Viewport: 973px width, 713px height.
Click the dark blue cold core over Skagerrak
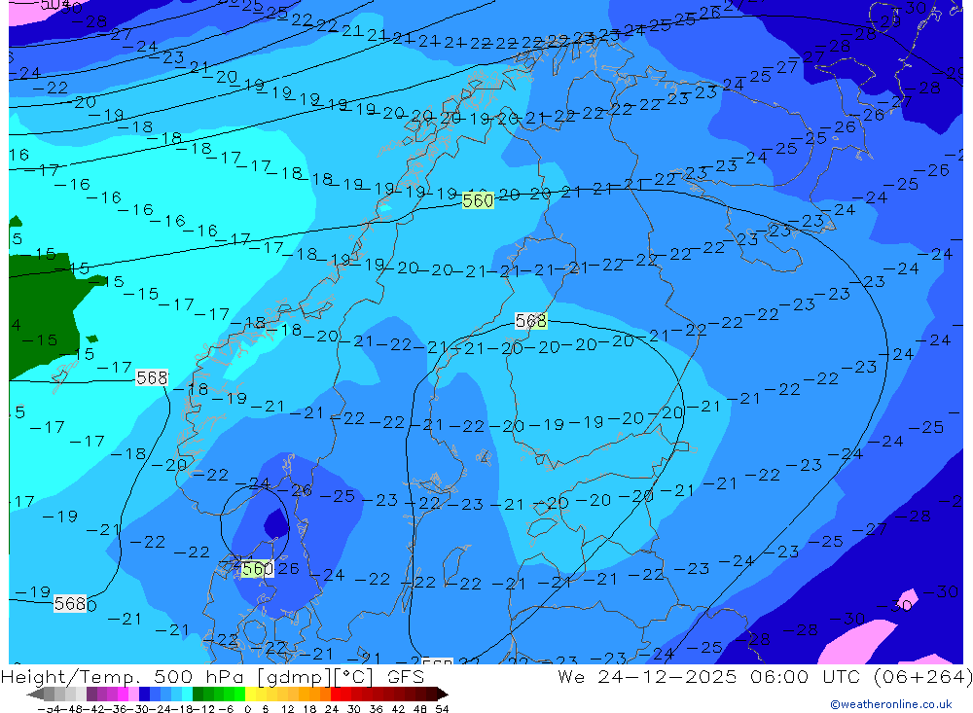tap(275, 523)
